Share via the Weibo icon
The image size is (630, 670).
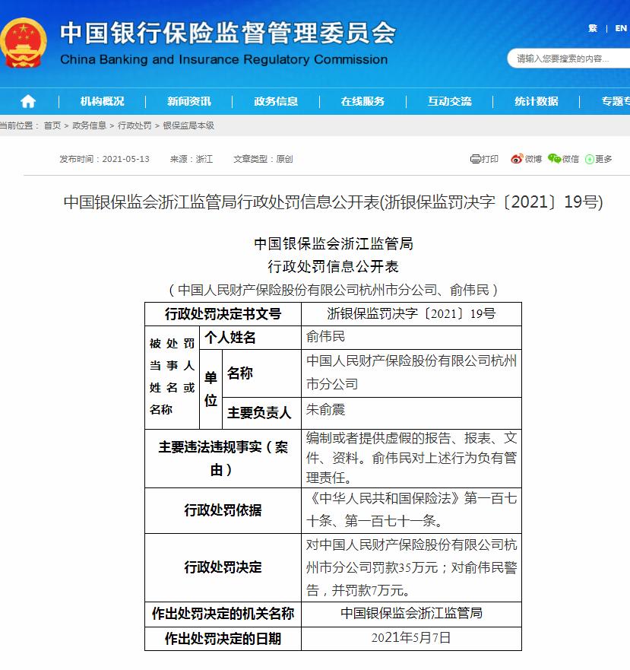click(517, 159)
